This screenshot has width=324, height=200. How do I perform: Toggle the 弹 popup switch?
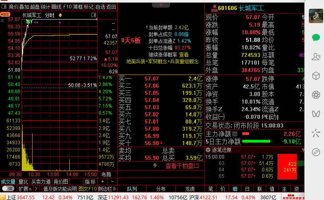(x=8, y=188)
